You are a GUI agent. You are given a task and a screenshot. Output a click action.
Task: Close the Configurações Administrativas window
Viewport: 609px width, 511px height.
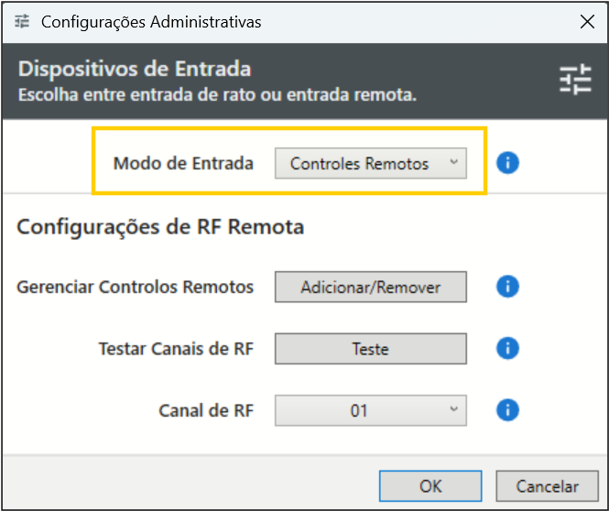coord(586,22)
